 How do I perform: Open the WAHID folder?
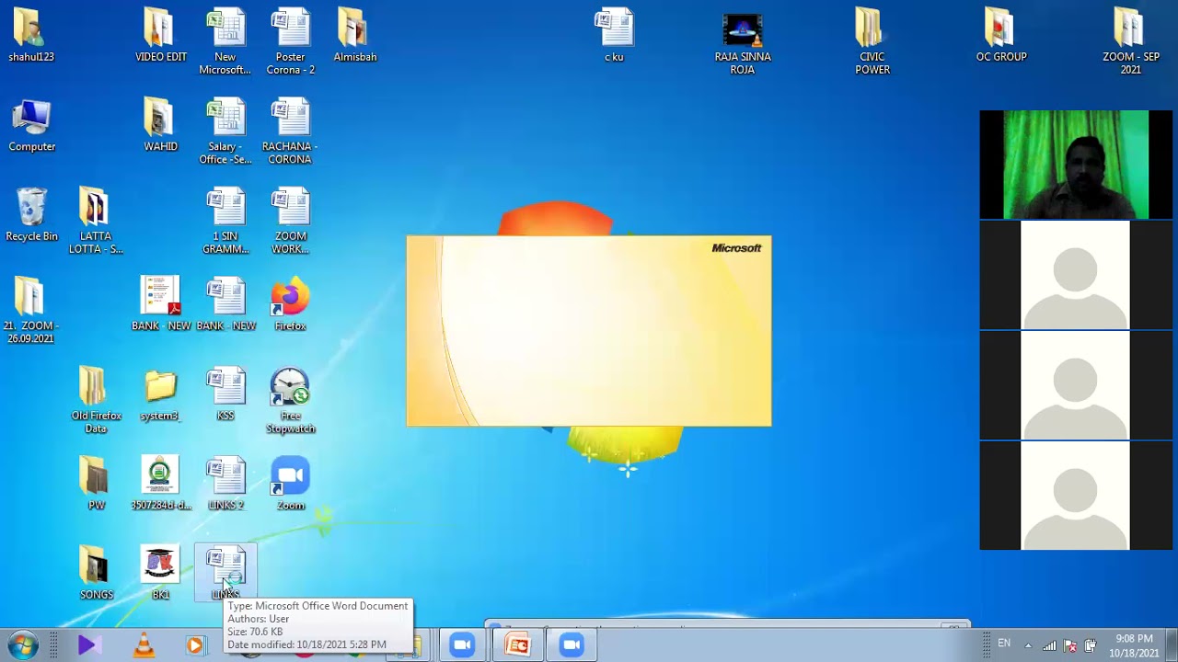point(160,127)
